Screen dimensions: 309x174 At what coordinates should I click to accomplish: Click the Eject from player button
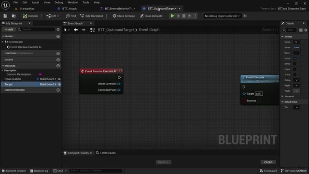(x=189, y=16)
